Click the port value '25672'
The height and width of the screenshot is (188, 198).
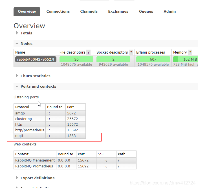coord(72,119)
